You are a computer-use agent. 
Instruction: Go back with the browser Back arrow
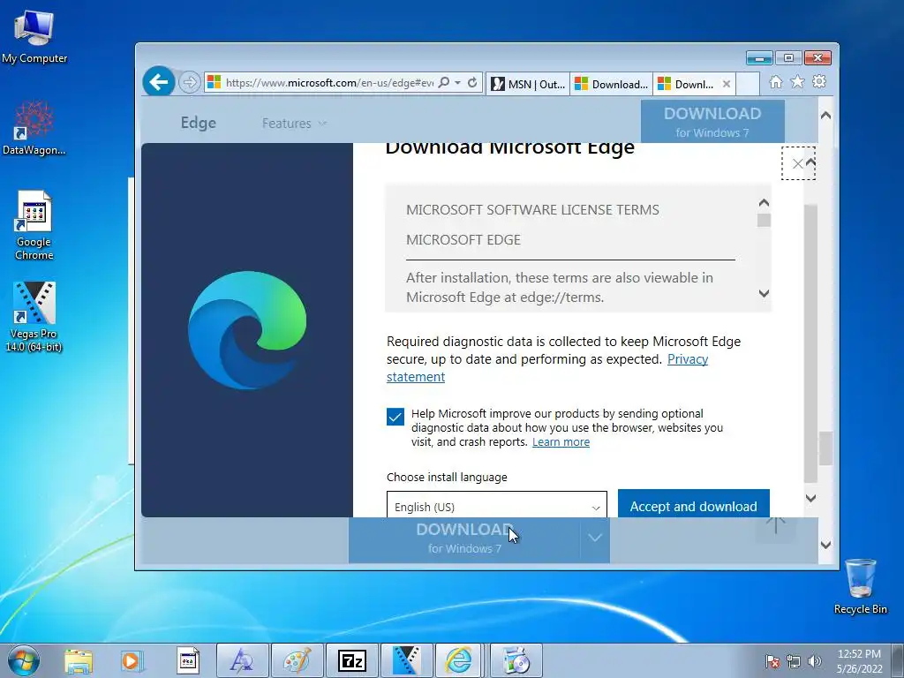(159, 82)
